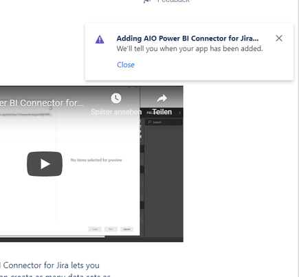Click the Search field inside the video
299x277 pixels.
click(164, 122)
